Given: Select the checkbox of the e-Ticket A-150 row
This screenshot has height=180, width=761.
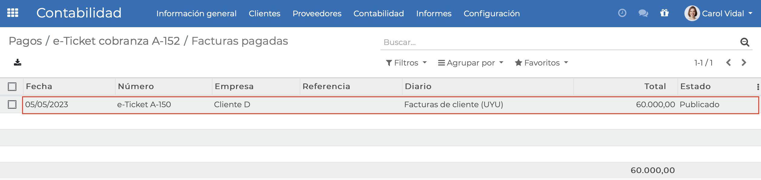Looking at the screenshot, I should tap(12, 104).
